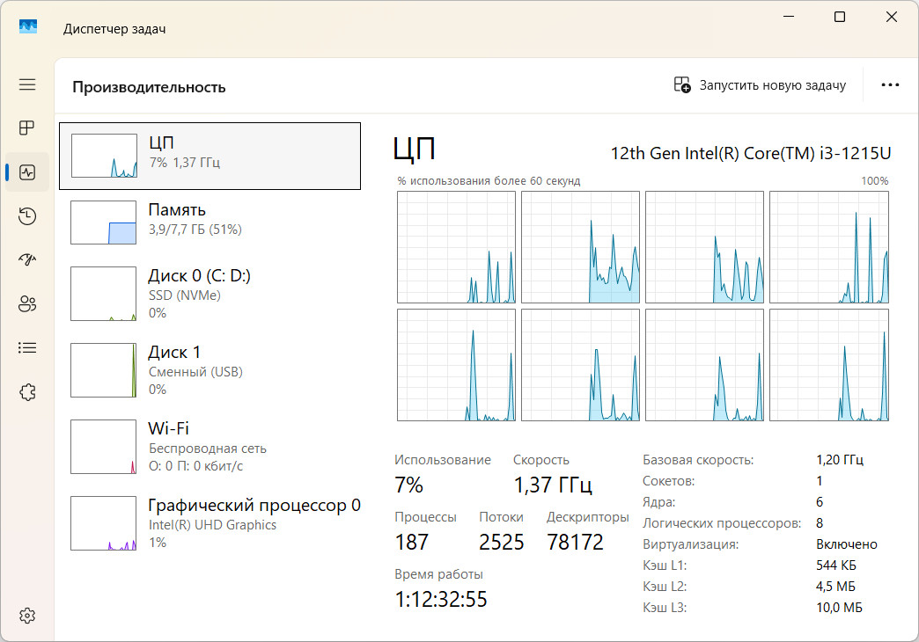This screenshot has width=919, height=642.
Task: Open Графический процессор 0 view
Action: (x=210, y=523)
